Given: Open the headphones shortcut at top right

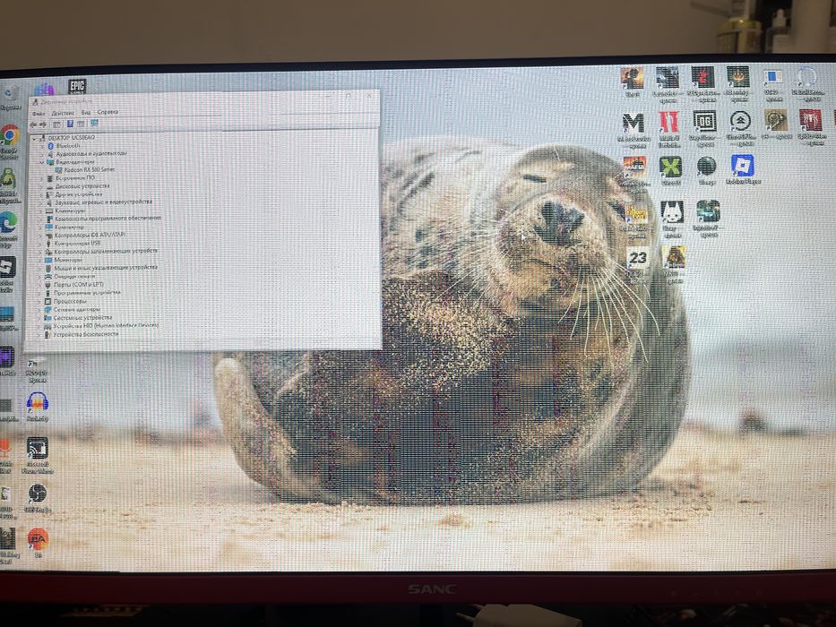Looking at the screenshot, I should pyautogui.click(x=806, y=77).
